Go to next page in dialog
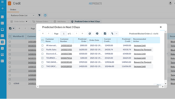 point(77,34)
